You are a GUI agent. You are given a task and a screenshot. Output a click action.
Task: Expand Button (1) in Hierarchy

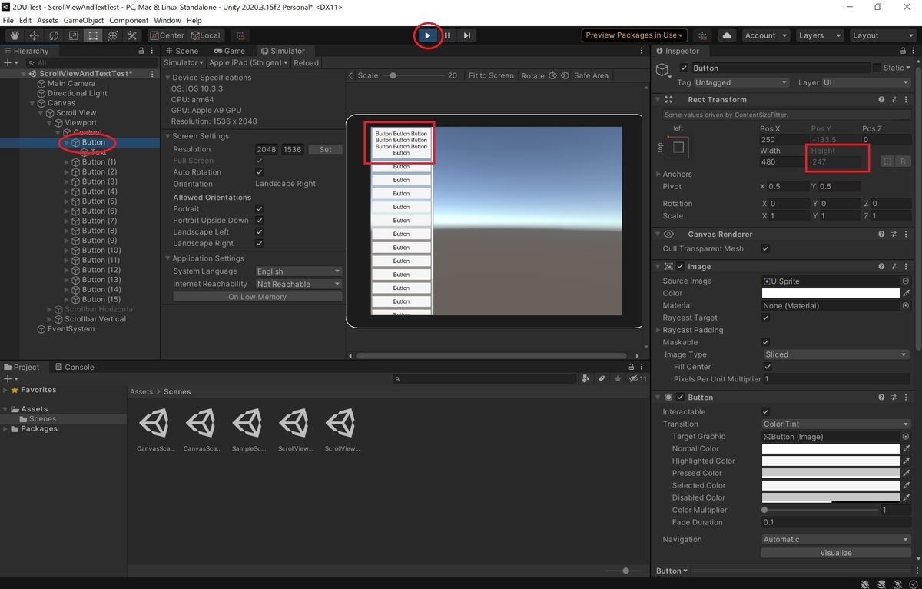(67, 162)
